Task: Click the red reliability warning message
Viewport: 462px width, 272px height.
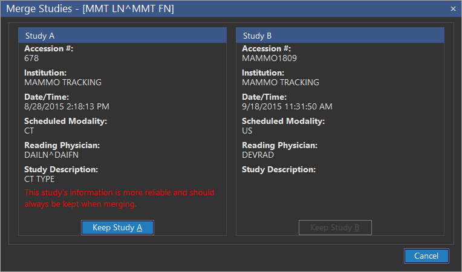Action: pyautogui.click(x=119, y=198)
